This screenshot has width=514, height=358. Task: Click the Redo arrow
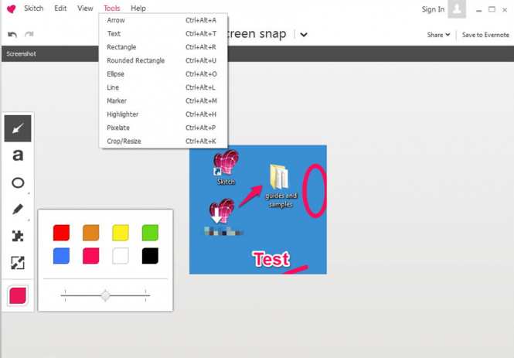click(29, 35)
